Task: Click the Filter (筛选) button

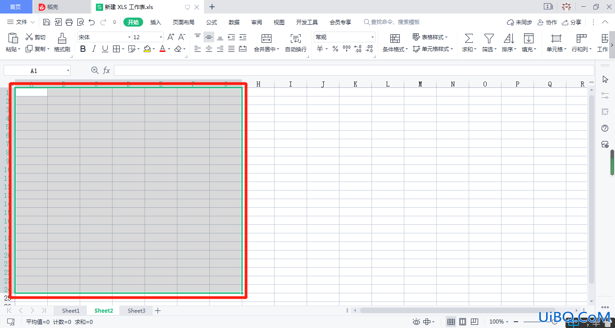Action: point(489,42)
